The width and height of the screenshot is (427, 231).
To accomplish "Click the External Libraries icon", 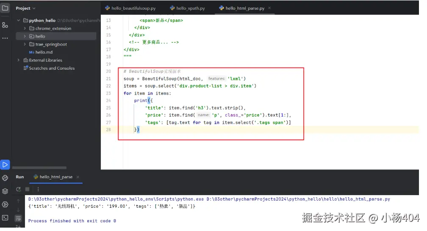I will [x=25, y=60].
